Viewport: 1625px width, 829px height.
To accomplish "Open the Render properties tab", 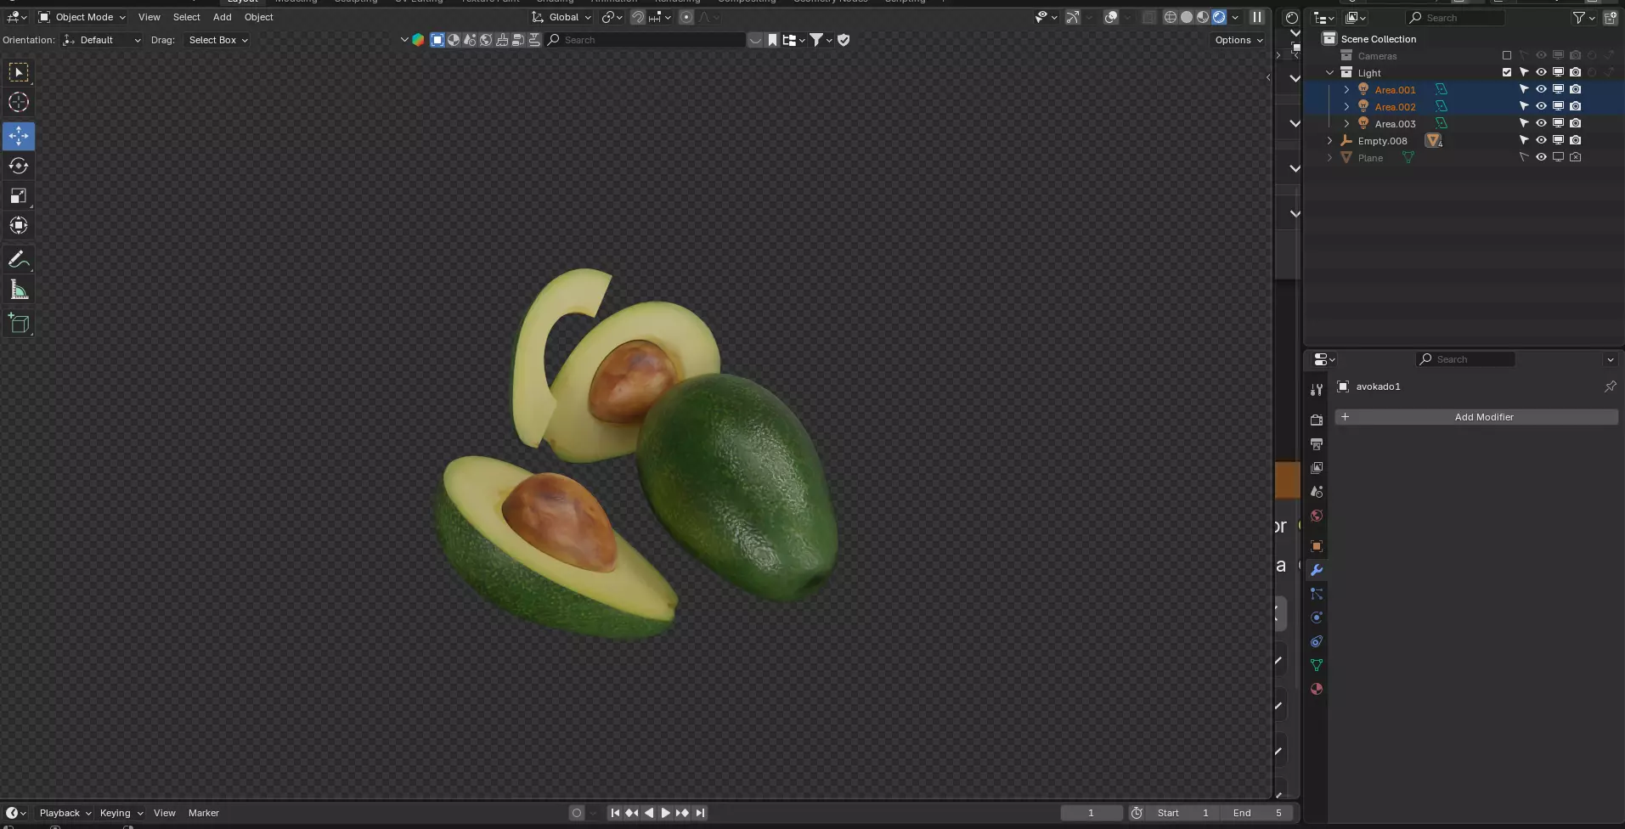I will coord(1317,420).
